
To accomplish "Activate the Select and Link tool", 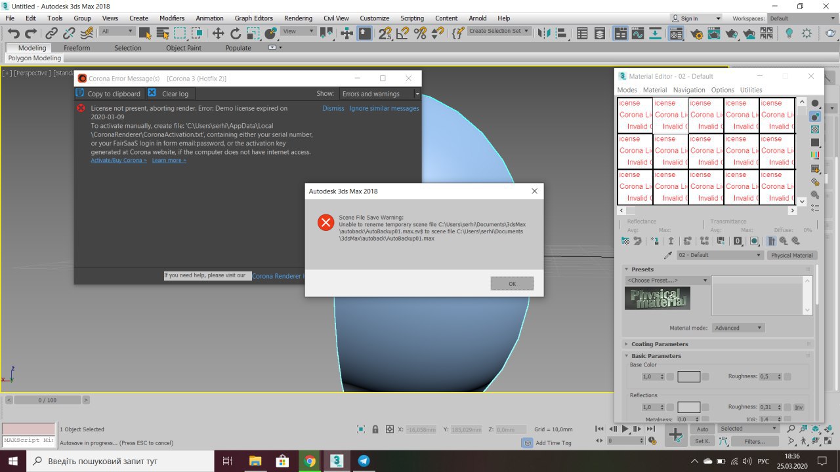I will pos(51,33).
